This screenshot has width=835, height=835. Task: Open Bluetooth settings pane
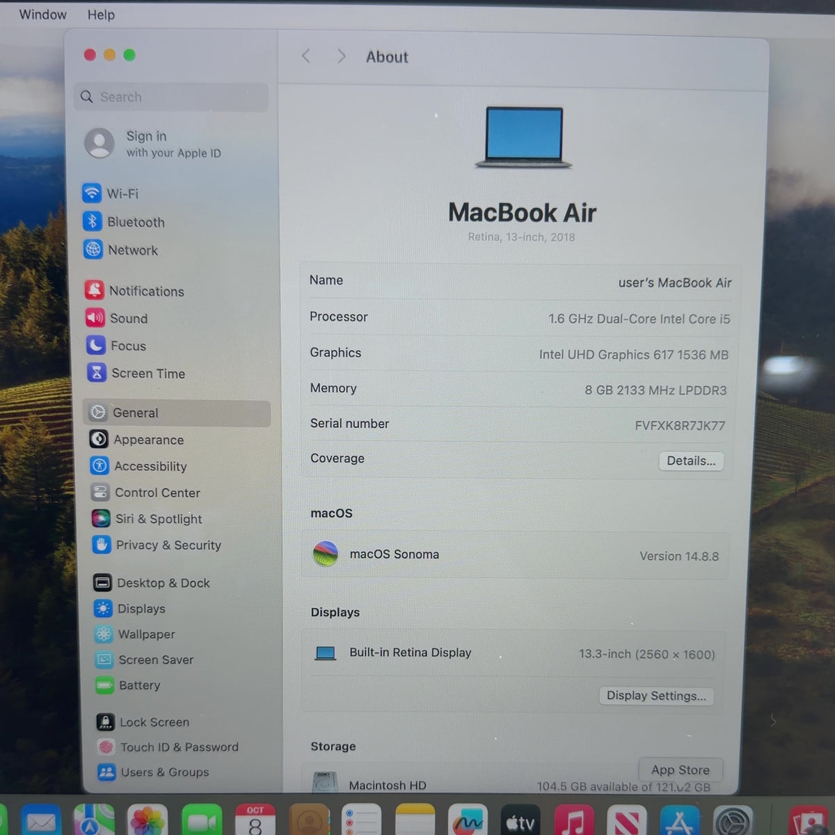(x=125, y=222)
